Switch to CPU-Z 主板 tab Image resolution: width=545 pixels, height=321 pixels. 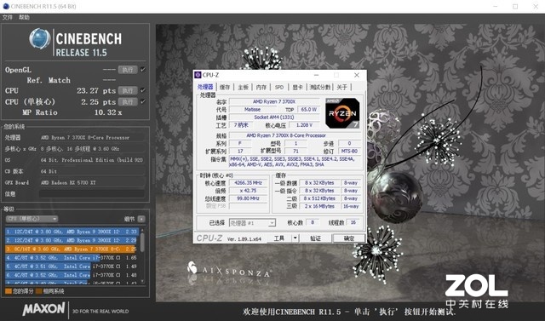pos(243,87)
